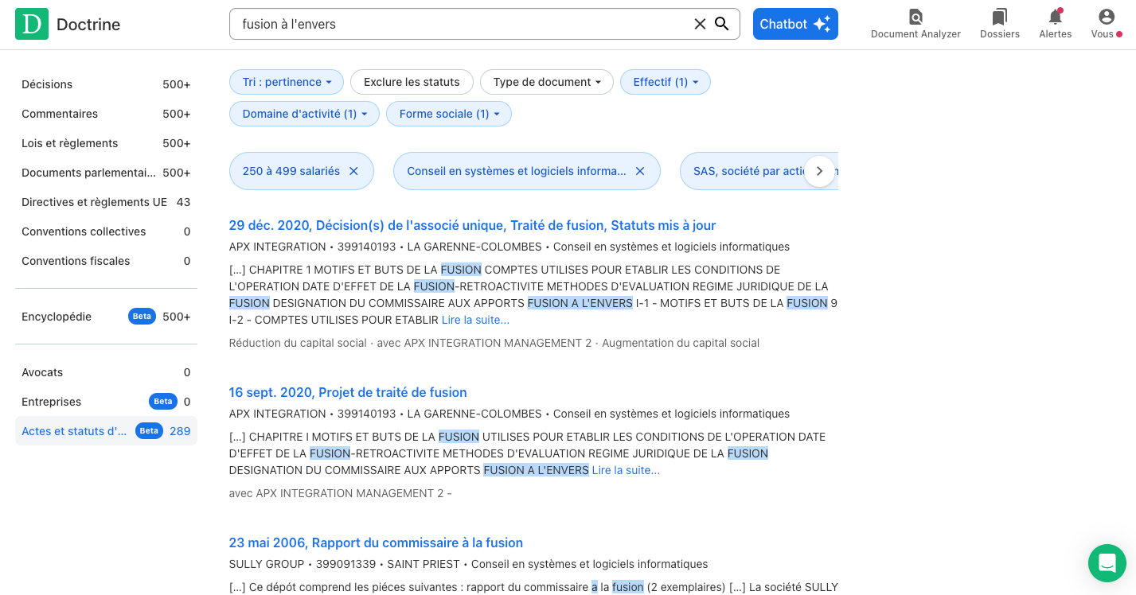Open the Vous account menu
Image resolution: width=1136 pixels, height=595 pixels.
pos(1107,24)
